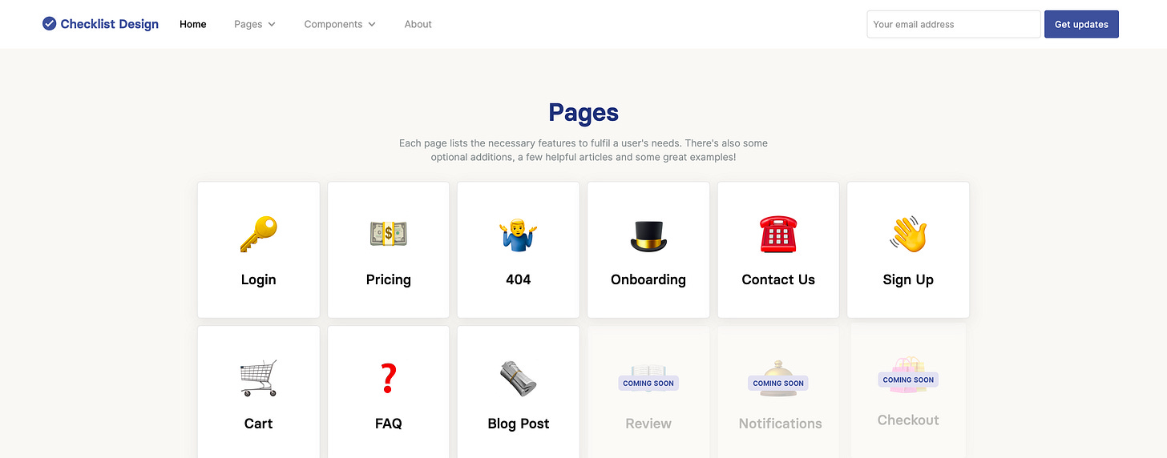Image resolution: width=1167 pixels, height=458 pixels.
Task: Select the Coming Soon Notifications card
Action: tap(778, 392)
